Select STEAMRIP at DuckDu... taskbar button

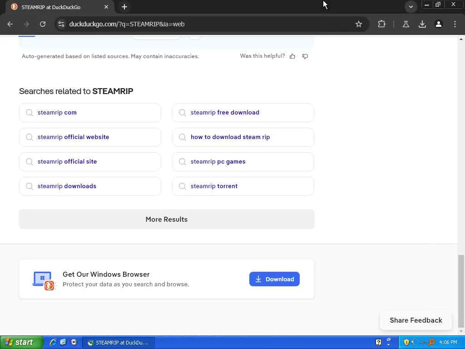pos(118,343)
